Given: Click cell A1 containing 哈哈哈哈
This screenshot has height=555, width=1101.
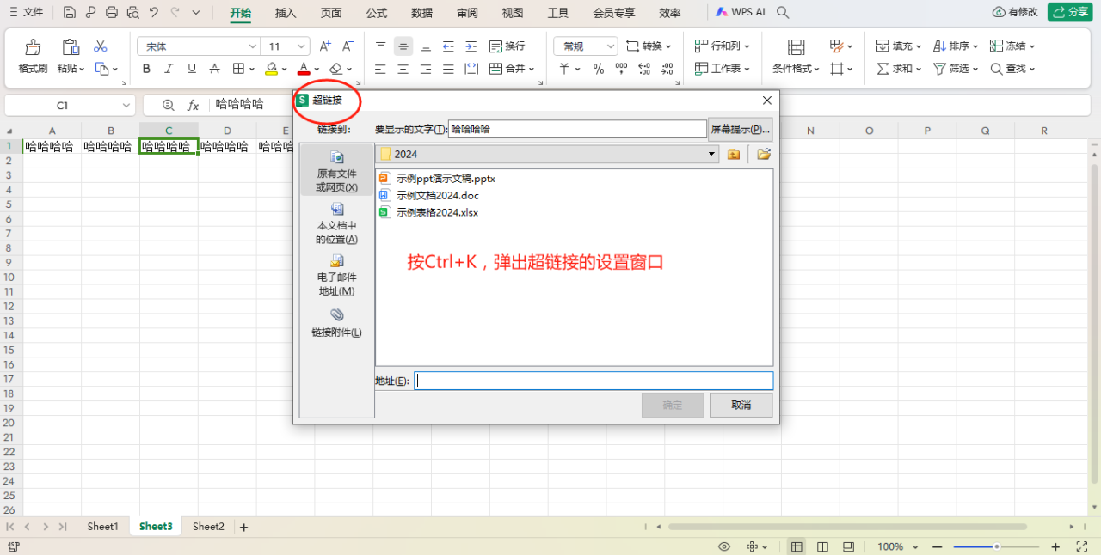Looking at the screenshot, I should pos(52,147).
